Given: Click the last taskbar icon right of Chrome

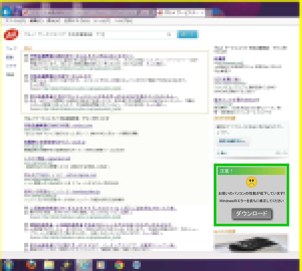Looking at the screenshot, I should point(136,265).
